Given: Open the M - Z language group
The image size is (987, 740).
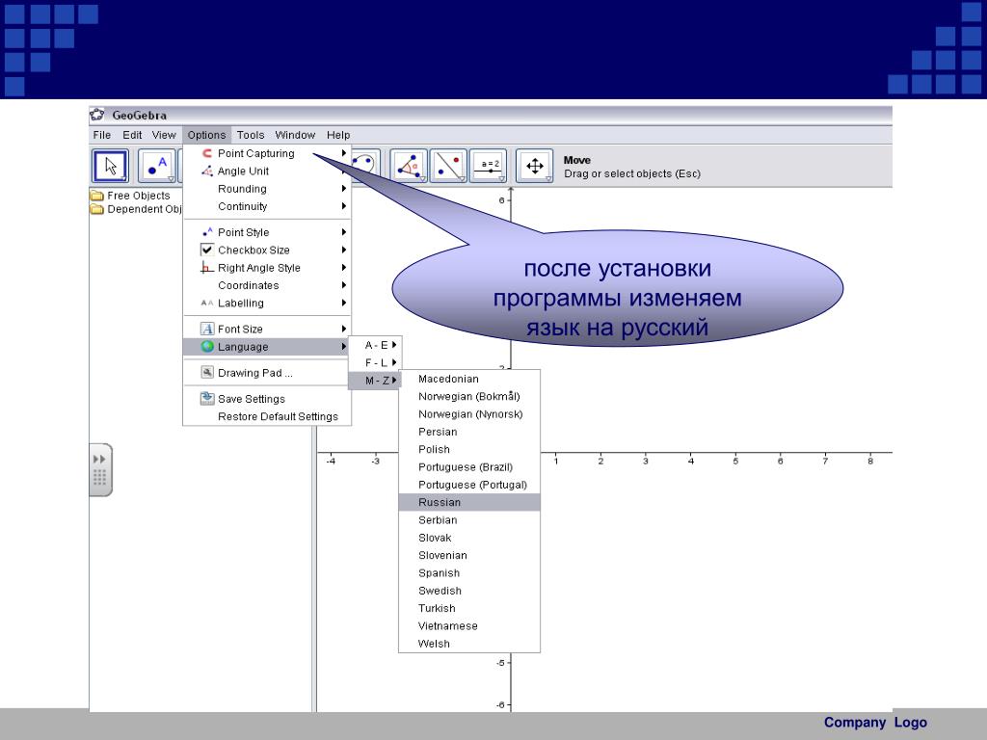Looking at the screenshot, I should click(375, 380).
